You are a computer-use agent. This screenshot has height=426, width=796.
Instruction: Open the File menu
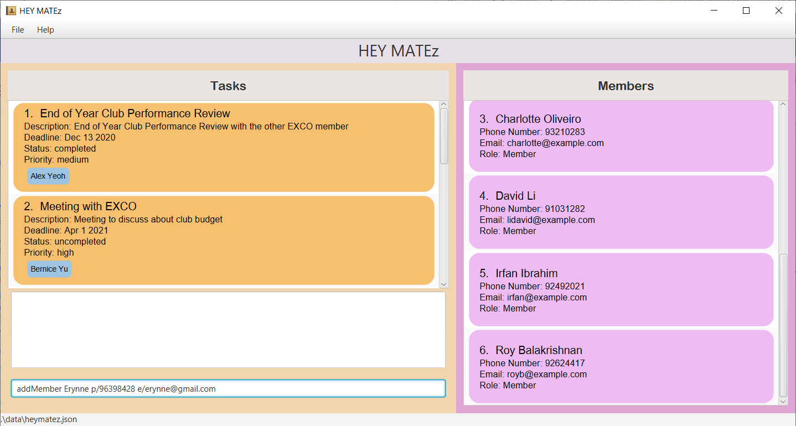[18, 30]
